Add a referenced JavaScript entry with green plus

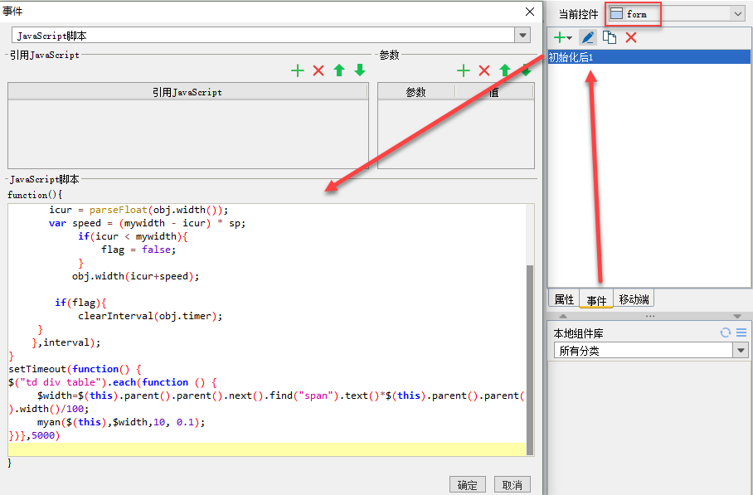point(298,71)
